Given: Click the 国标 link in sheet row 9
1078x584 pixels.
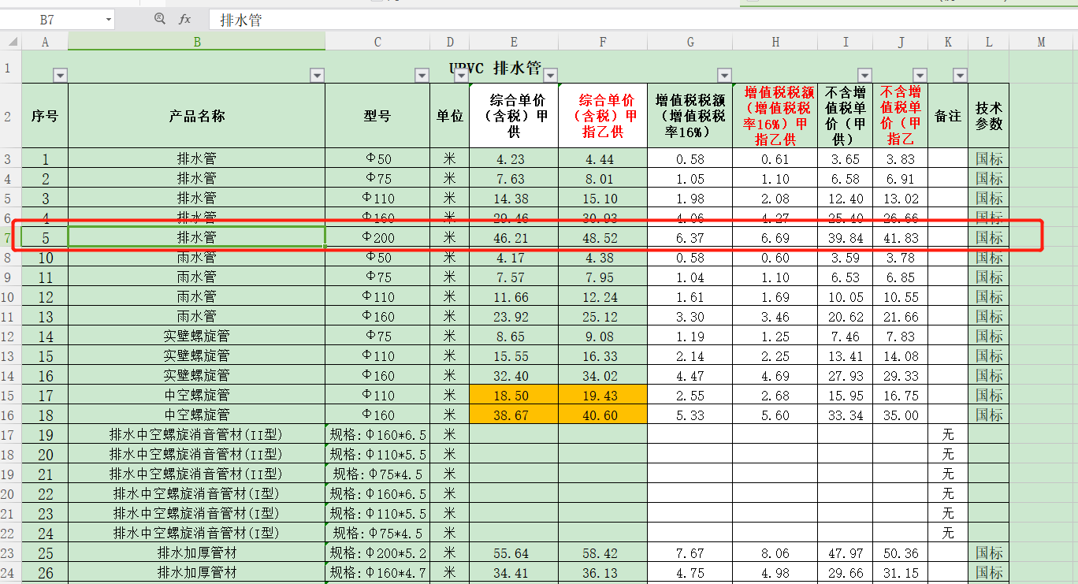Looking at the screenshot, I should coord(989,277).
